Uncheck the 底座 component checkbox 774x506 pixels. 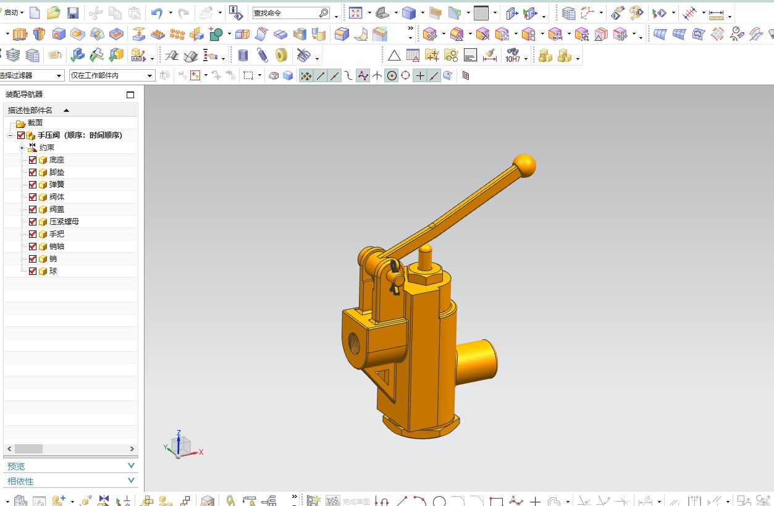point(33,160)
